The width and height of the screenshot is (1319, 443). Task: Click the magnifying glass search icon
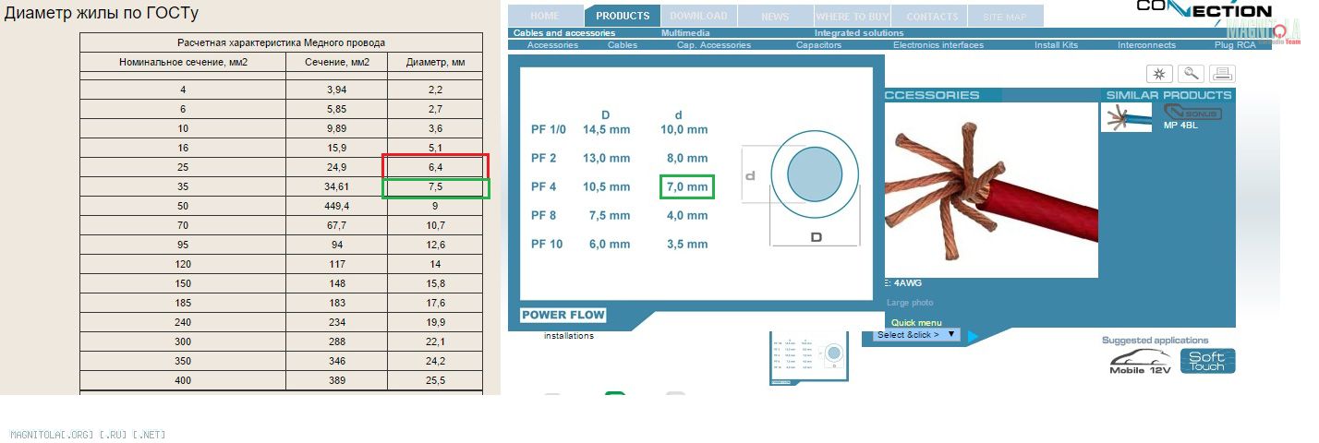click(x=1191, y=74)
